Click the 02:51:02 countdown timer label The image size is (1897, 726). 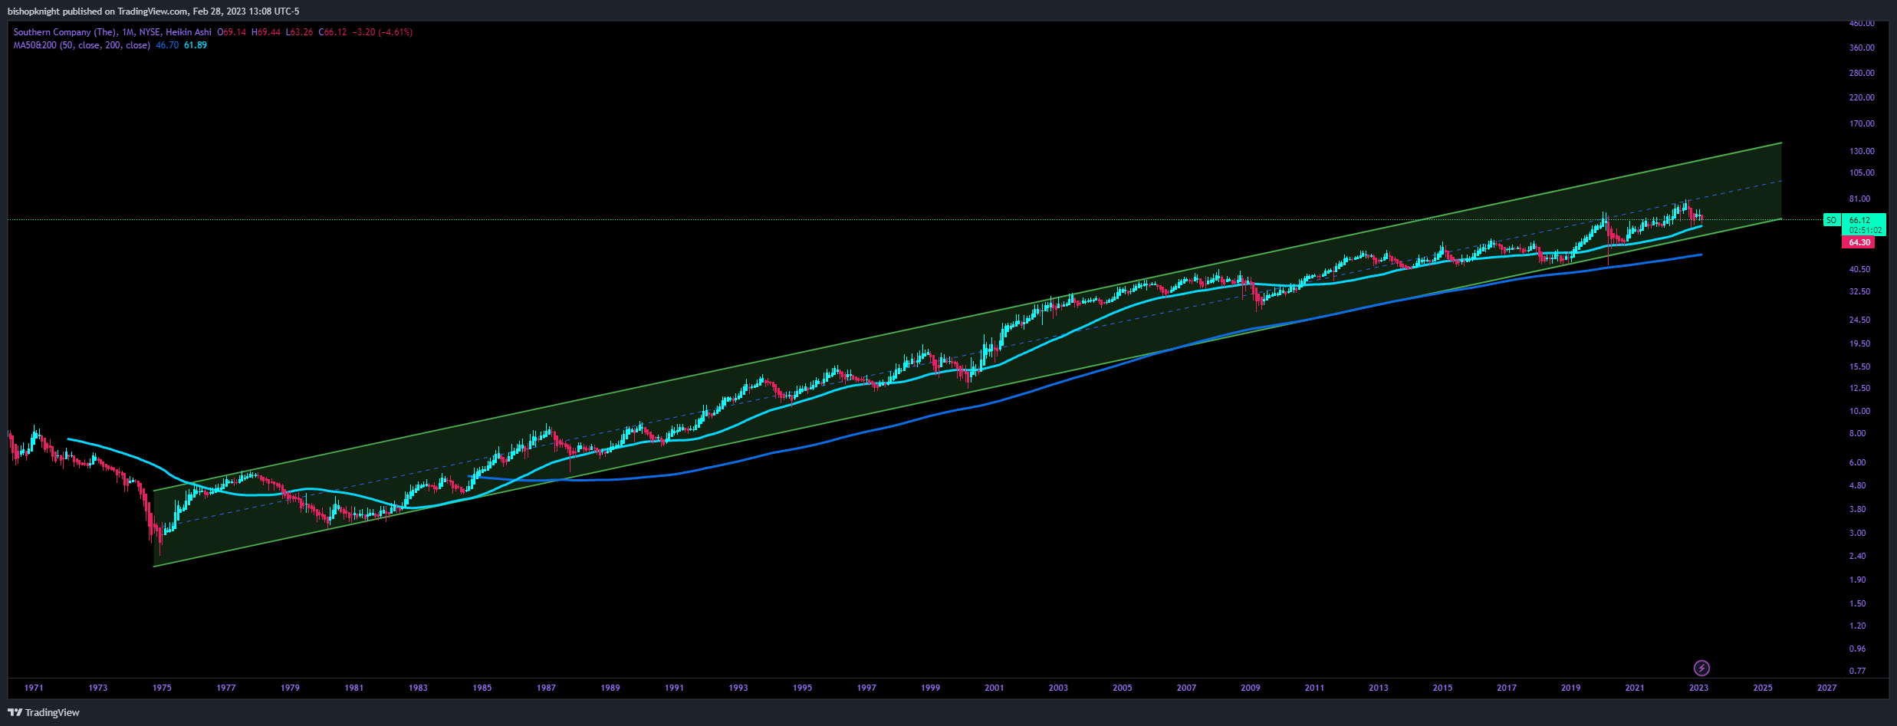[1863, 230]
